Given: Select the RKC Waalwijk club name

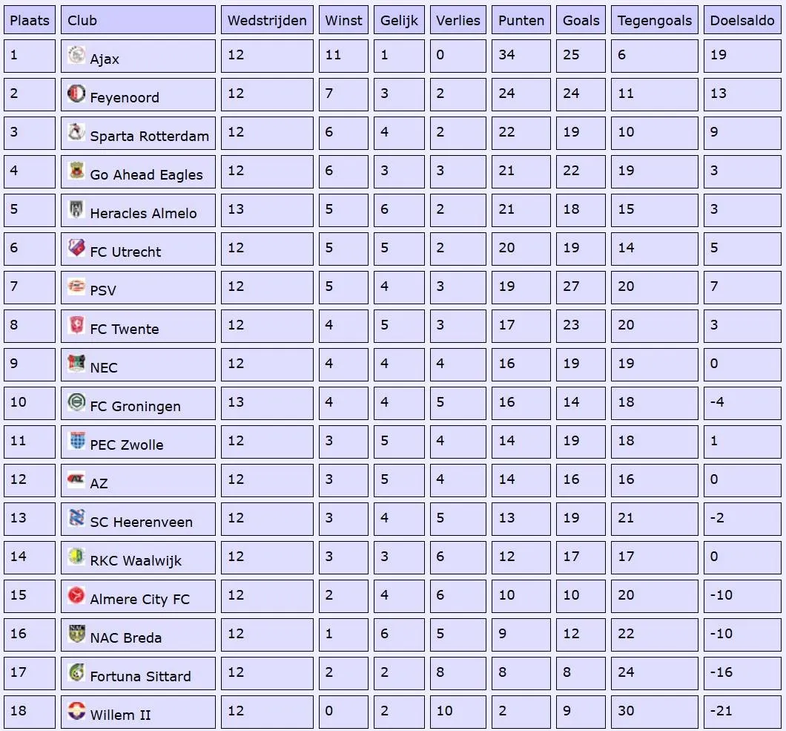Looking at the screenshot, I should (136, 561).
